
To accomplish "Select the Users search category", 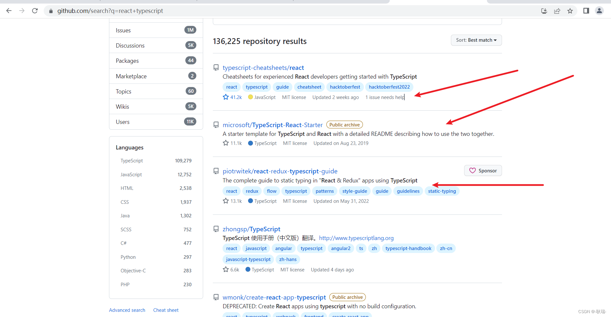I will point(156,122).
